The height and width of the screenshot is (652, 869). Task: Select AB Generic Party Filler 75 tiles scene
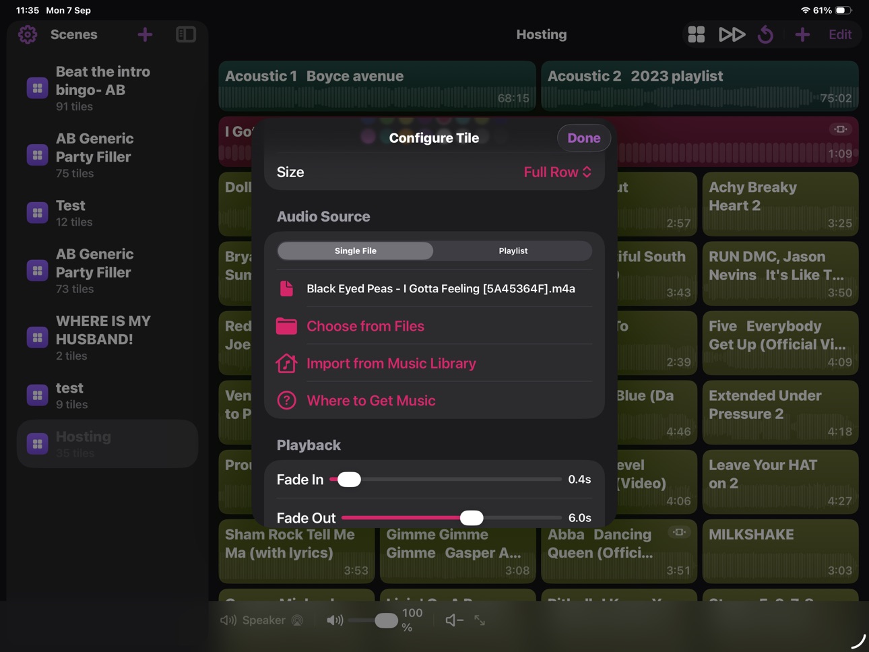pos(107,155)
